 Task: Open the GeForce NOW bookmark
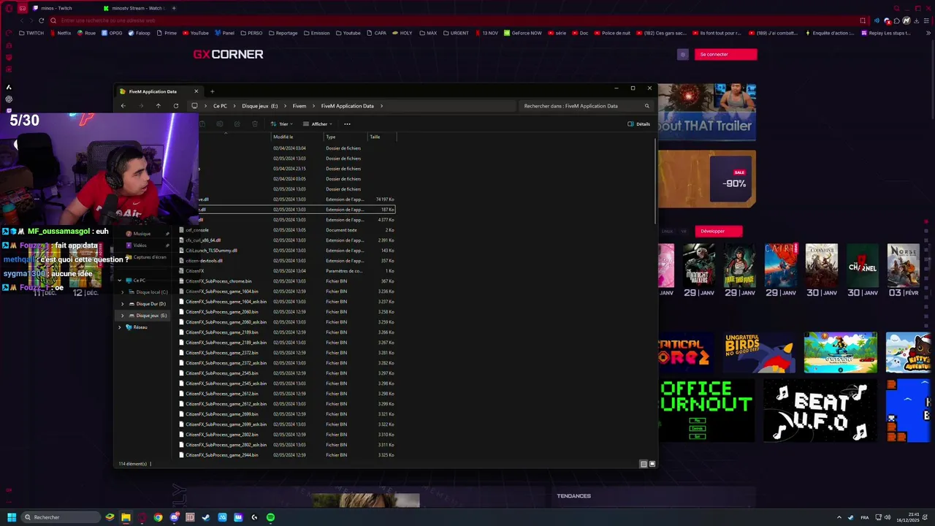[x=522, y=33]
